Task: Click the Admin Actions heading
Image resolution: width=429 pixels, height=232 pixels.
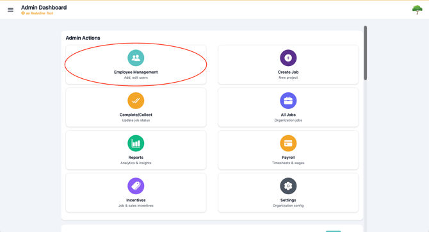Action: 83,38
